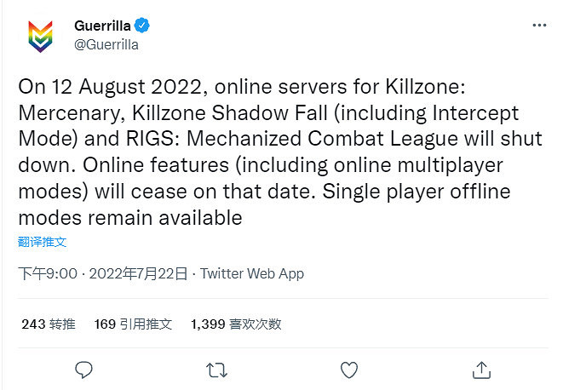Screen dimensions: 563x390
Task: View the 243 转推 retweets list
Action: tap(48, 324)
